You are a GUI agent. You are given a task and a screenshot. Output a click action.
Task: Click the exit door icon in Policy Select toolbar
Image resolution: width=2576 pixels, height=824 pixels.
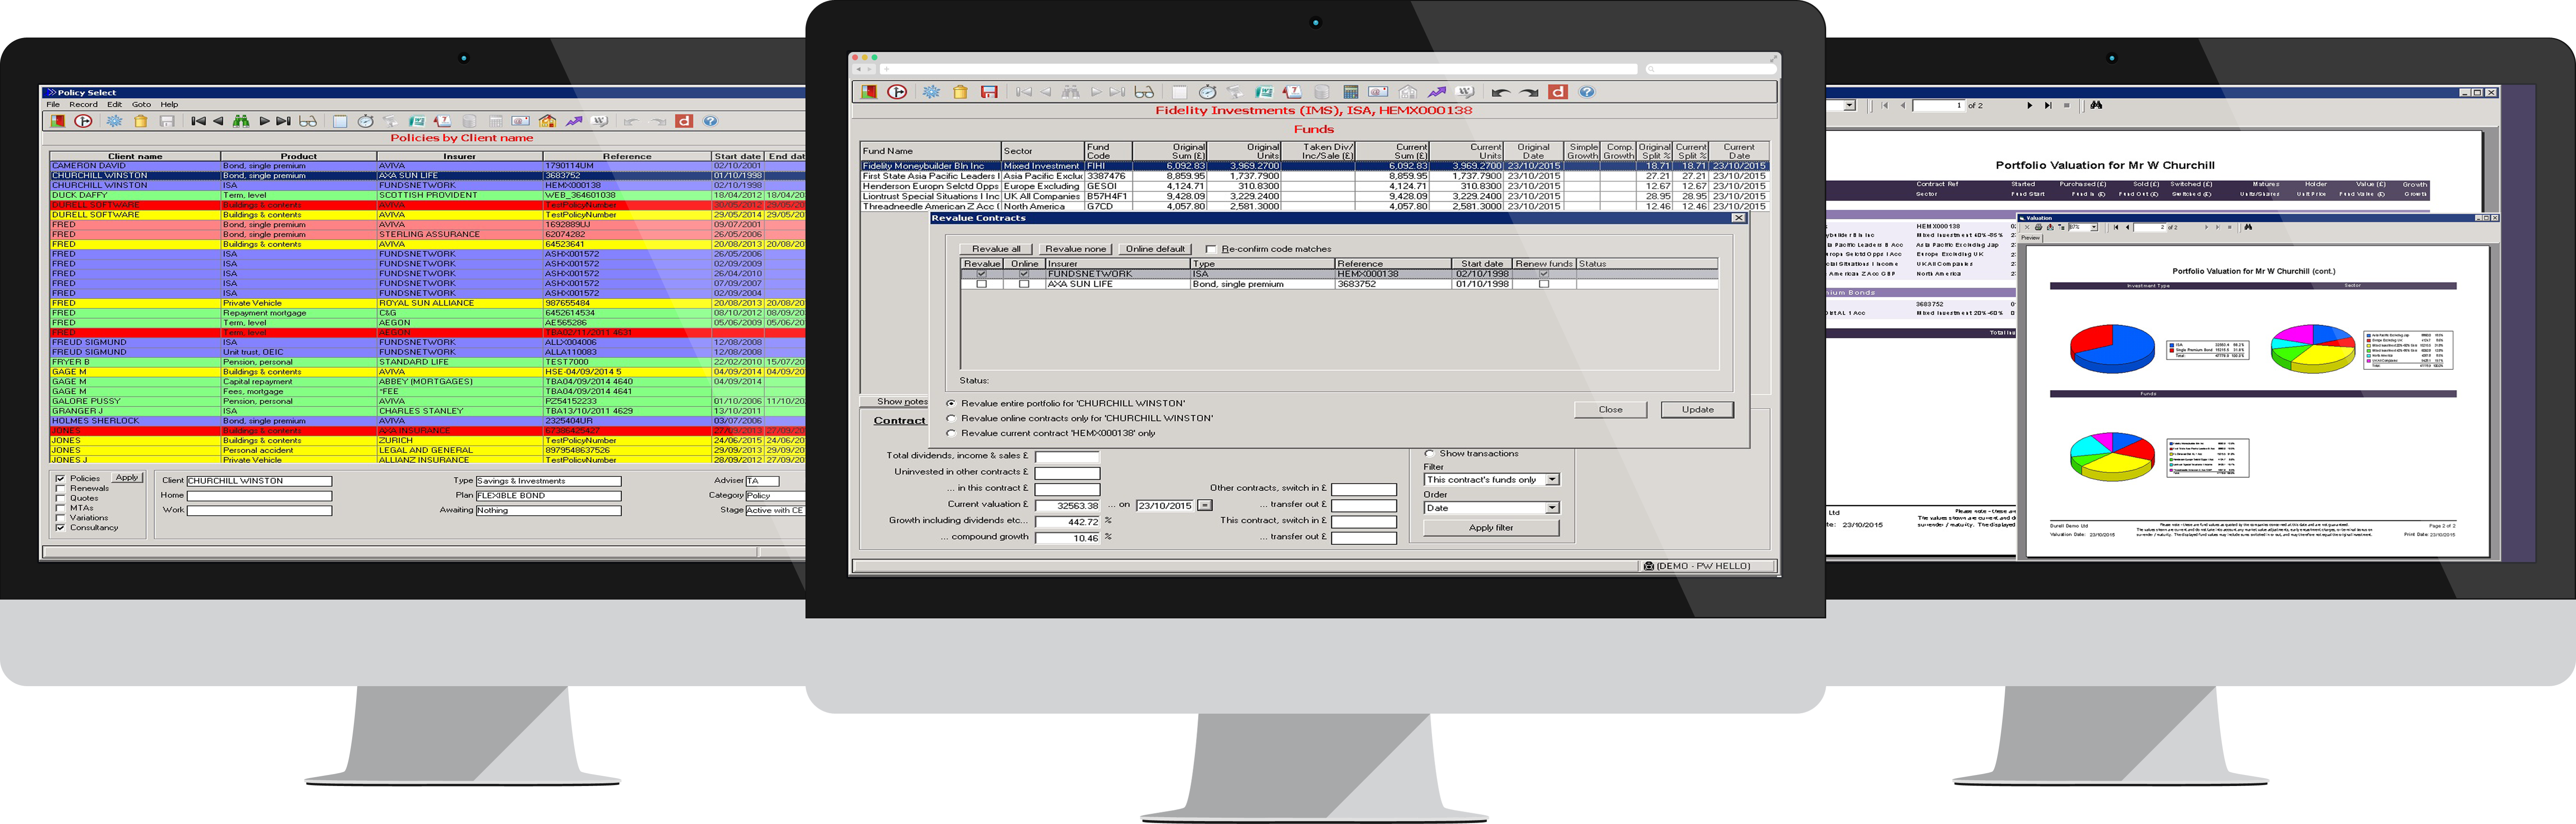[x=58, y=121]
